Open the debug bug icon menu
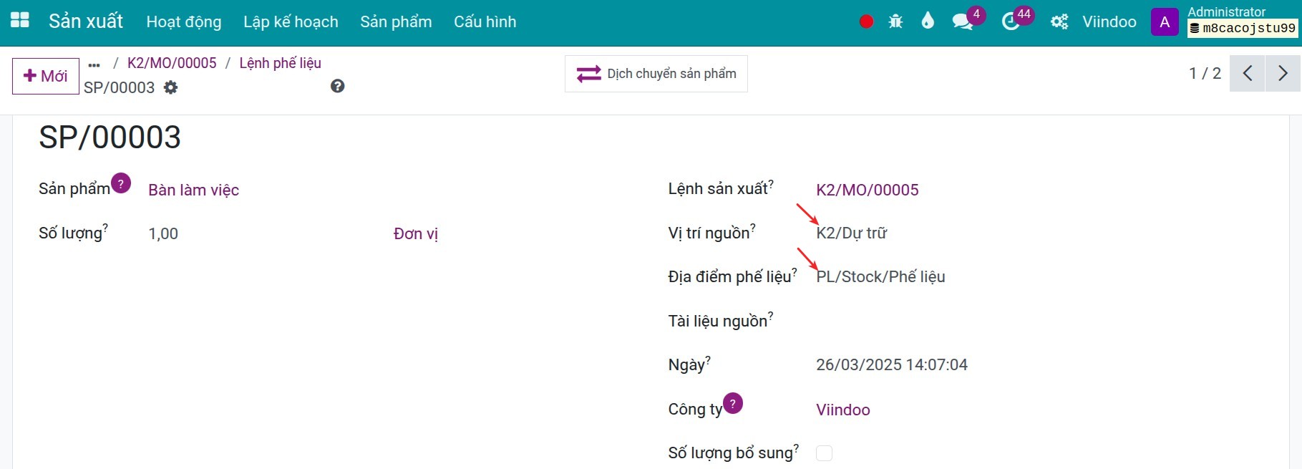Screen dimensions: 1302x469 (x=895, y=21)
